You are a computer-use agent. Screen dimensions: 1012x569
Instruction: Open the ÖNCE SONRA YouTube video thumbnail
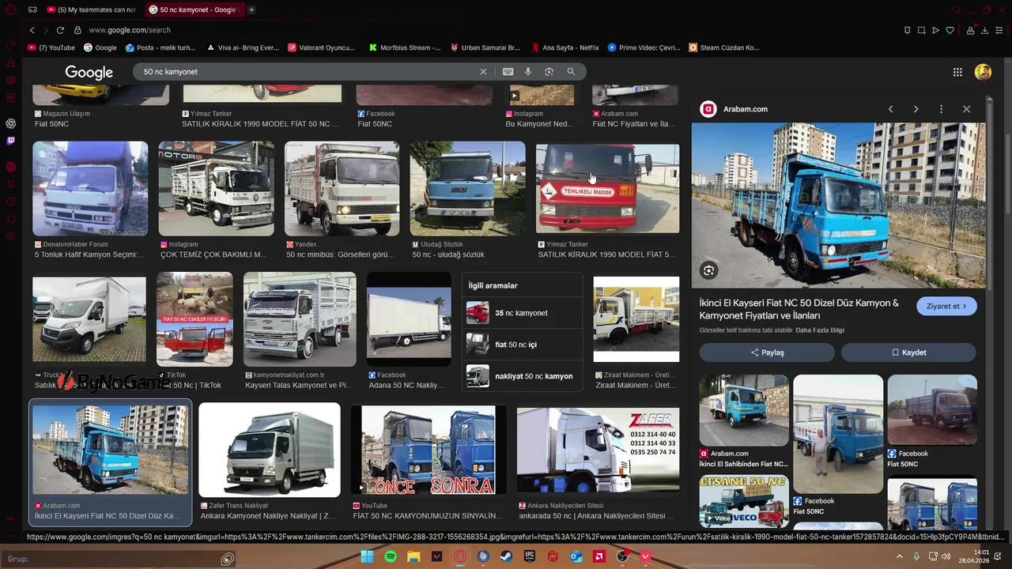428,450
